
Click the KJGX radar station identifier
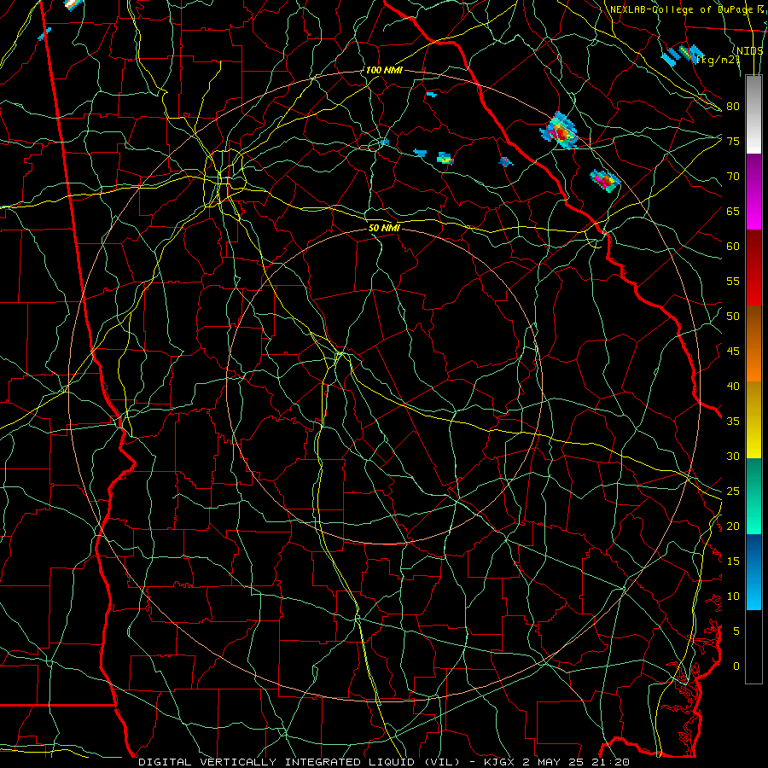[501, 762]
